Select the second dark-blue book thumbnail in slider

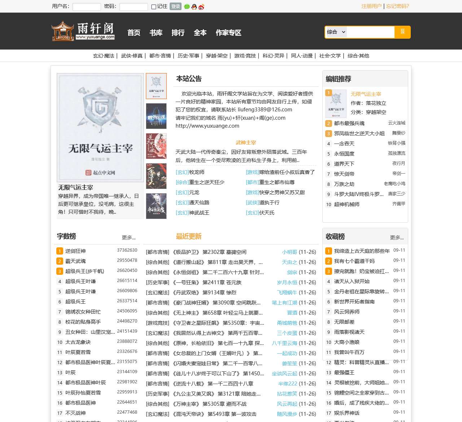[x=156, y=116]
